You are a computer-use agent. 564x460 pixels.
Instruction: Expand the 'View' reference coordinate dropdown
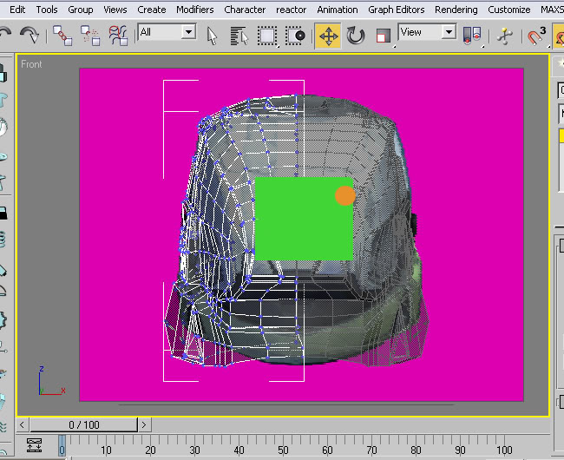(448, 32)
